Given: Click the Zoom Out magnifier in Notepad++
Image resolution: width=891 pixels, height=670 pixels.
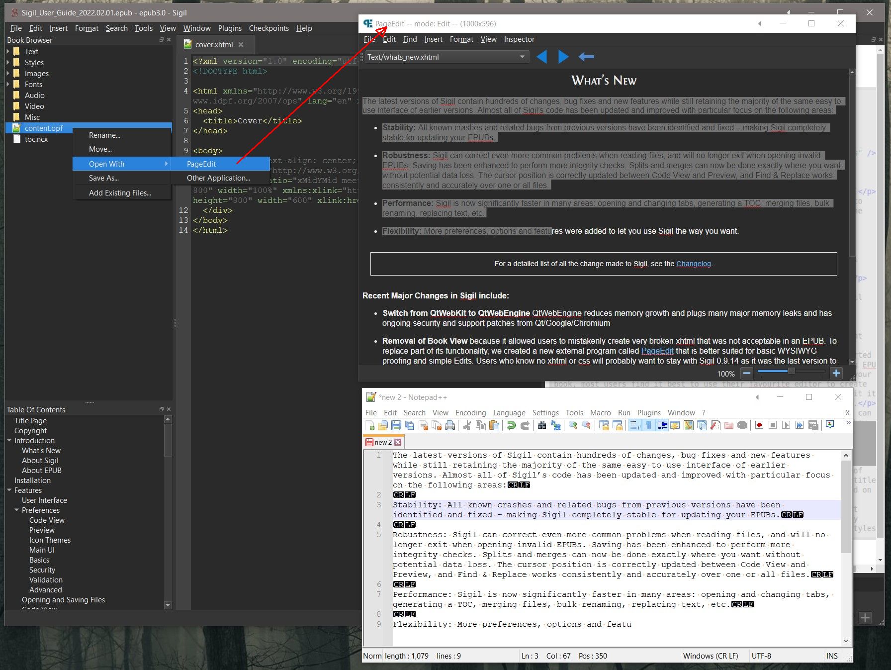Looking at the screenshot, I should 586,425.
